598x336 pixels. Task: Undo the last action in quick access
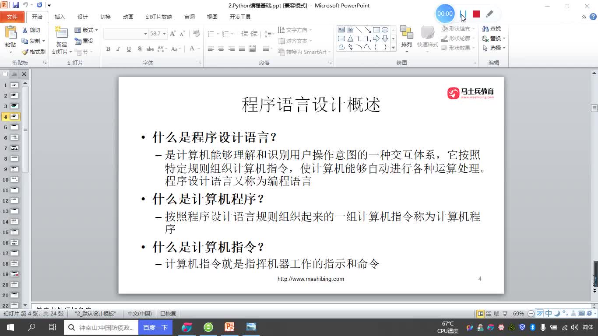26,5
